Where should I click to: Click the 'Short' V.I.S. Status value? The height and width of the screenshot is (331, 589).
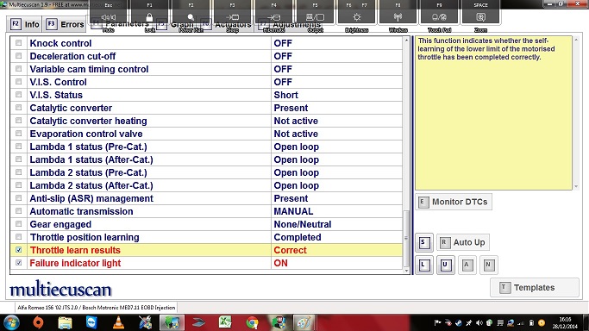coord(285,95)
